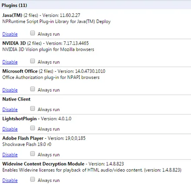This screenshot has width=191, height=185.
Task: Disable the Widevine Content Decryption Module
Action: pyautogui.click(x=10, y=180)
